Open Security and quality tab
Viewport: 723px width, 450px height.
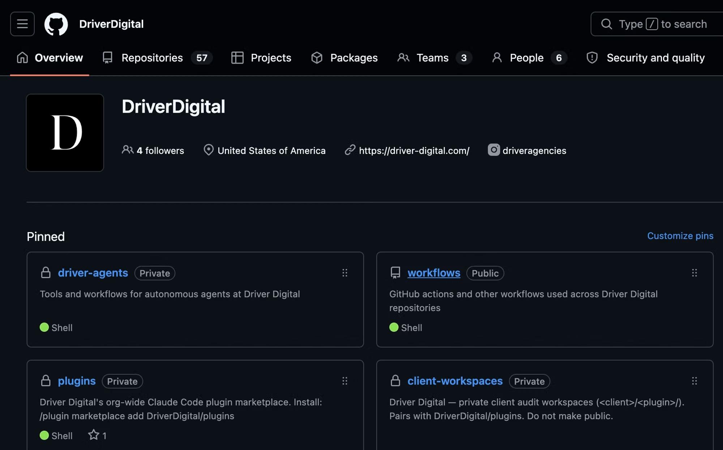[x=645, y=58]
